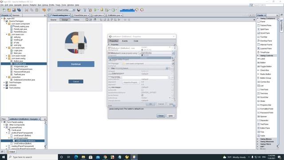Click the Build Project hammer icon
Screen dimensions: 284x160
coord(85,10)
